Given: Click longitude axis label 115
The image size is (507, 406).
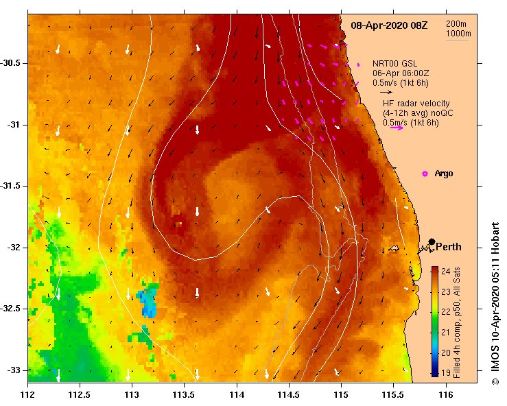Looking at the screenshot, I should (341, 395).
